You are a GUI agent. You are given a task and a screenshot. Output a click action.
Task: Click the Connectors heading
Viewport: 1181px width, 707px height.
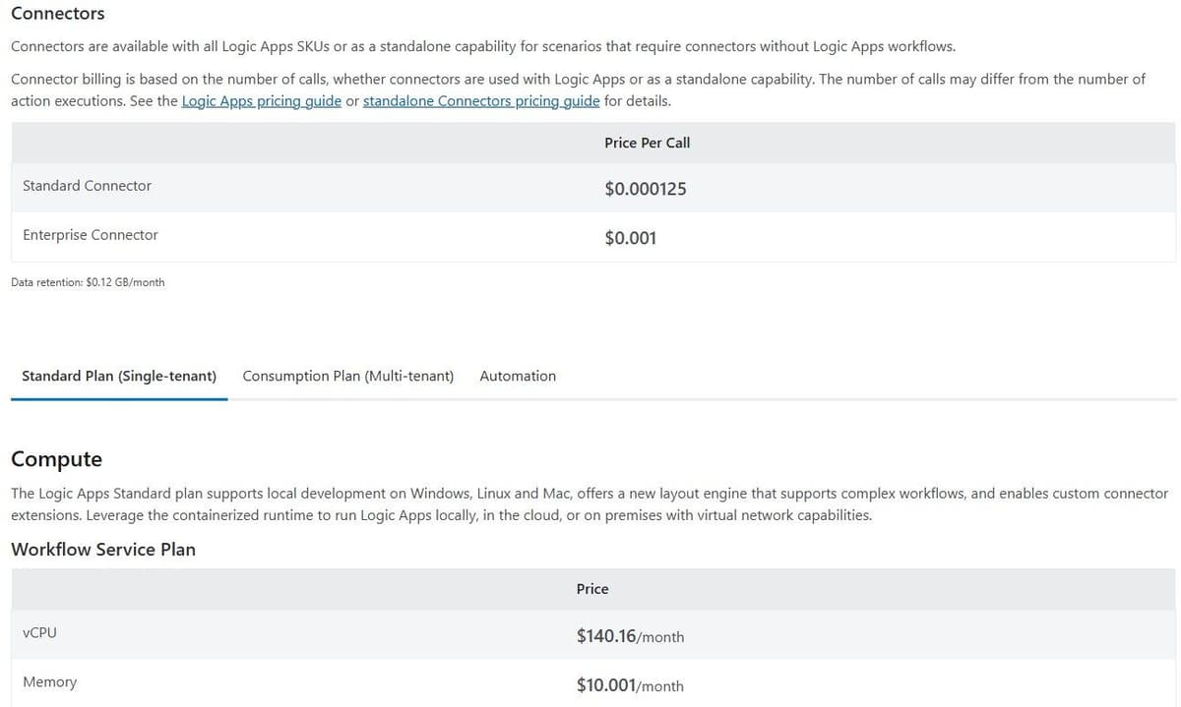point(58,14)
